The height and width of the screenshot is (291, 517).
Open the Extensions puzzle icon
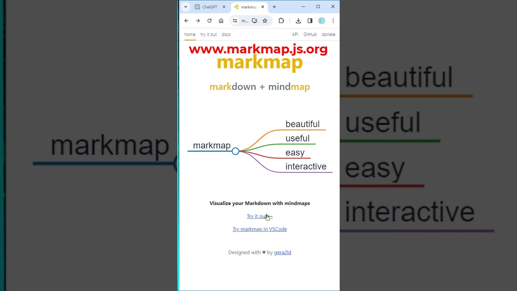click(x=281, y=21)
